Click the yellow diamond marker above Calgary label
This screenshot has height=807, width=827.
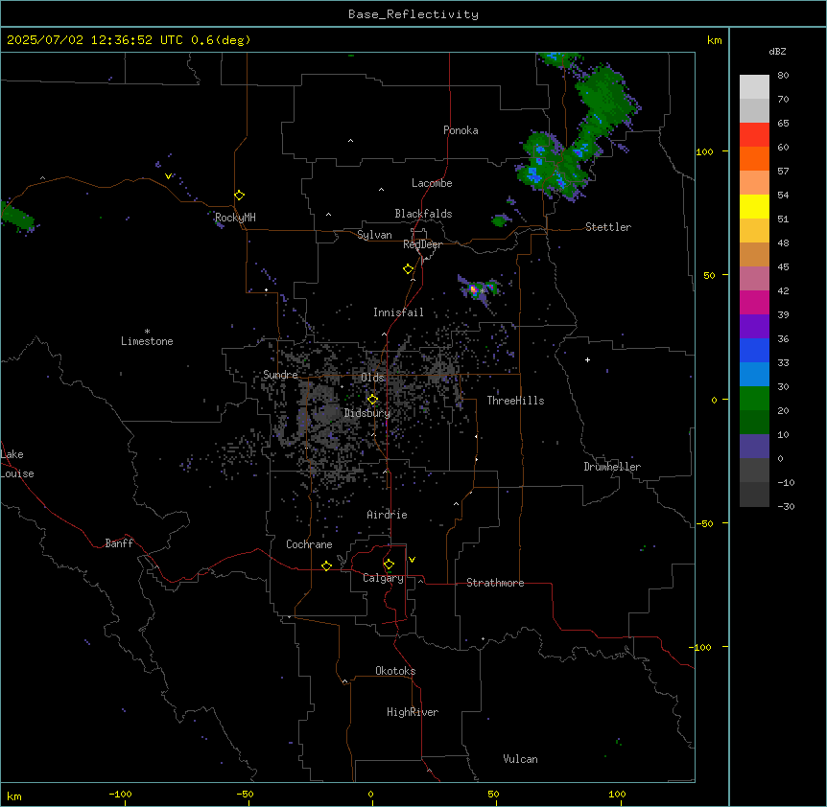tap(389, 565)
